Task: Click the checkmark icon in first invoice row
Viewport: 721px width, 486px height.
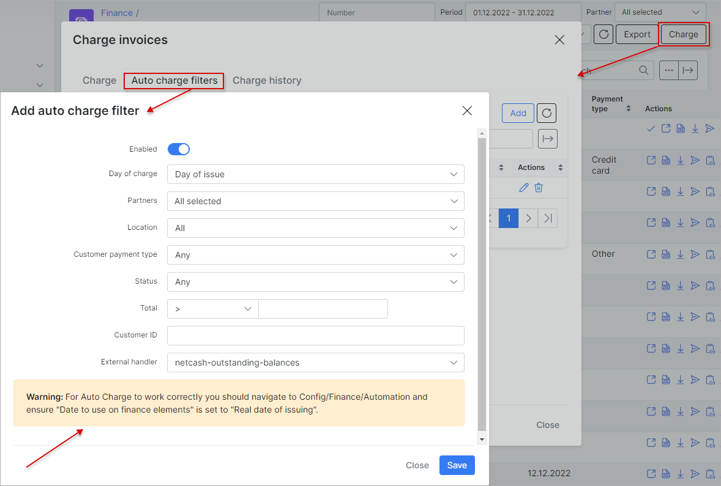Action: (651, 128)
